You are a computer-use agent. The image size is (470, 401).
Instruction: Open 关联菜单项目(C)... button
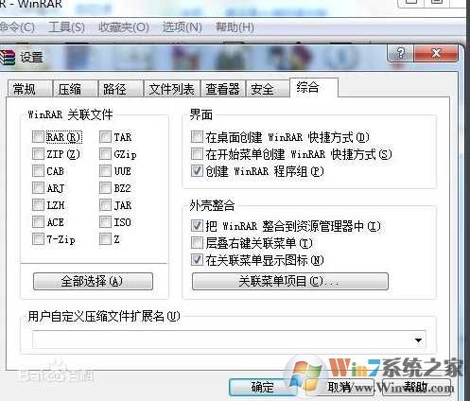(290, 281)
